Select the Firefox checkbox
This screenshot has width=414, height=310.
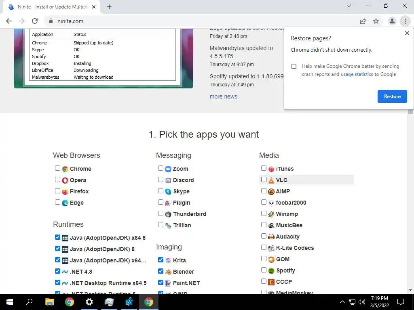[x=57, y=191]
